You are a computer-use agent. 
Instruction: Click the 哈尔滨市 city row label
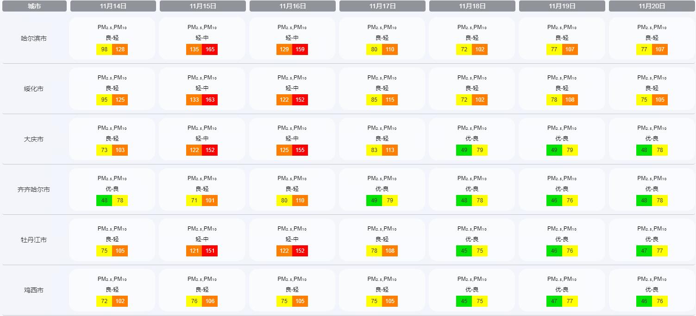click(x=34, y=38)
